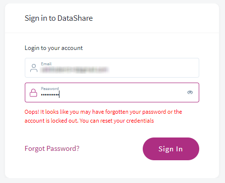Image resolution: width=225 pixels, height=183 pixels.
Task: Open the Forgot Password? link
Action: 52,148
